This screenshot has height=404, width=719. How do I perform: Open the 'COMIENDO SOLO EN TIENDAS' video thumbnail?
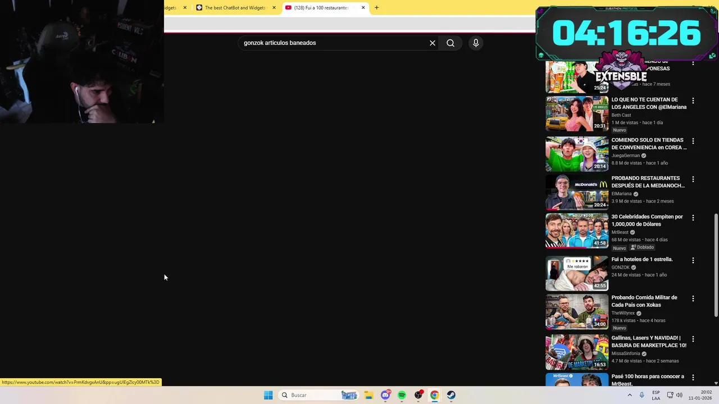click(x=577, y=154)
